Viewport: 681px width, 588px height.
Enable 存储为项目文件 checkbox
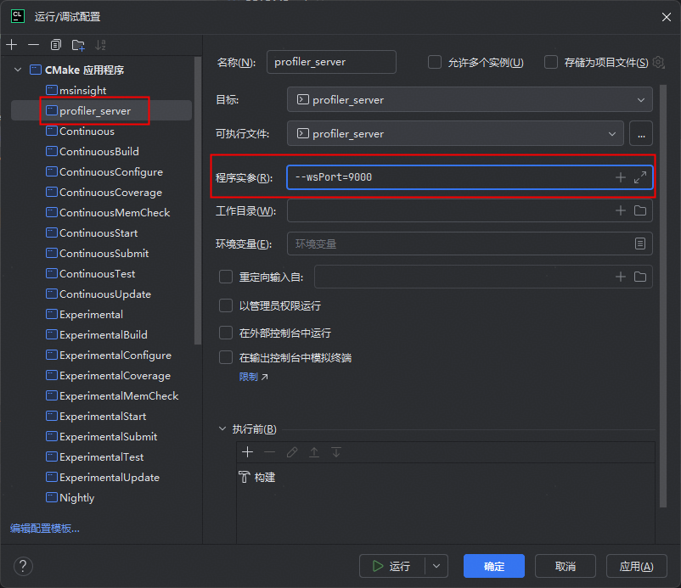click(x=551, y=62)
